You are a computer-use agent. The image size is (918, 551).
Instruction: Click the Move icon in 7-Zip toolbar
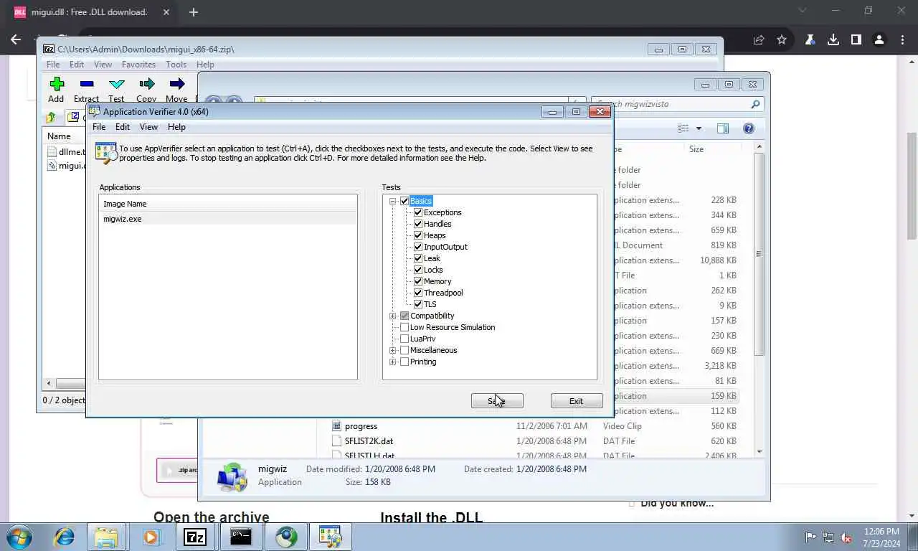177,84
